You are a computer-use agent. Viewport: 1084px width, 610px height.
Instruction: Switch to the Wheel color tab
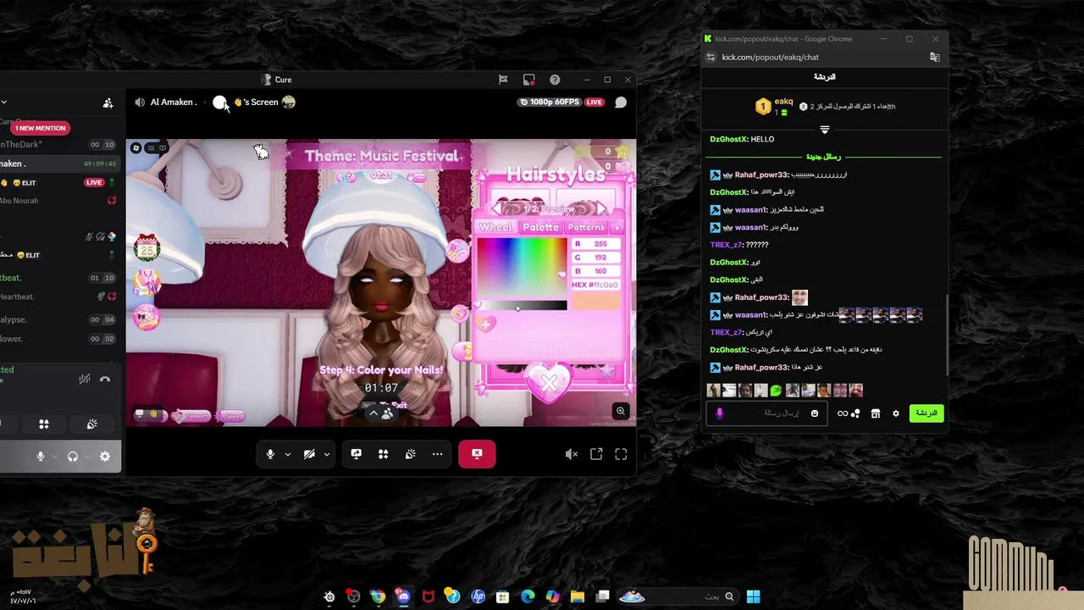pyautogui.click(x=495, y=227)
